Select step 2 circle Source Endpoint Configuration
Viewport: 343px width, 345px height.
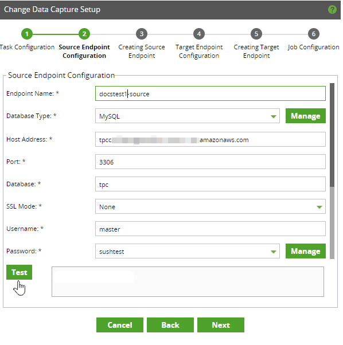(x=84, y=34)
